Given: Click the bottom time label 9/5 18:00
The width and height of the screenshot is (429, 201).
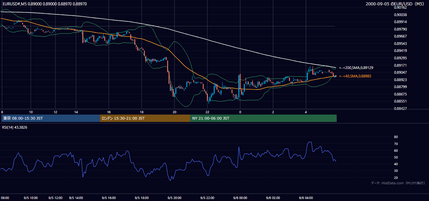Looking at the screenshot, I should click(x=142, y=198).
